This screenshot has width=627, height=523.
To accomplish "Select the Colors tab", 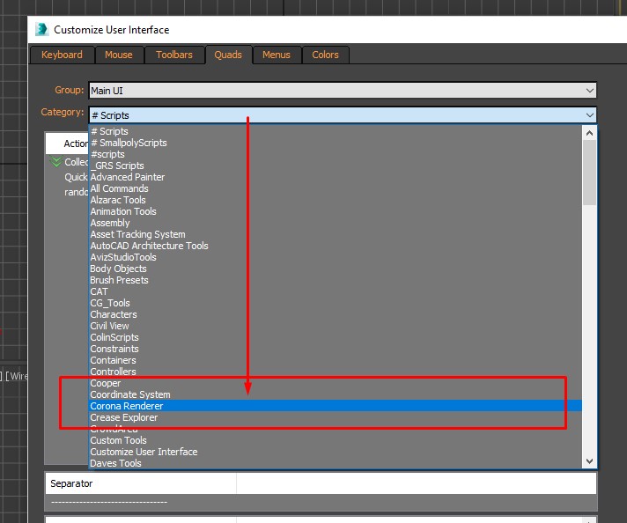I will (325, 55).
